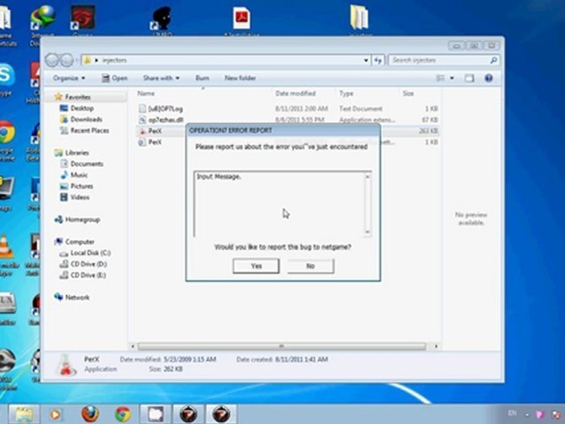565x424 pixels.
Task: Open Local Disk (C:)
Action: click(90, 253)
